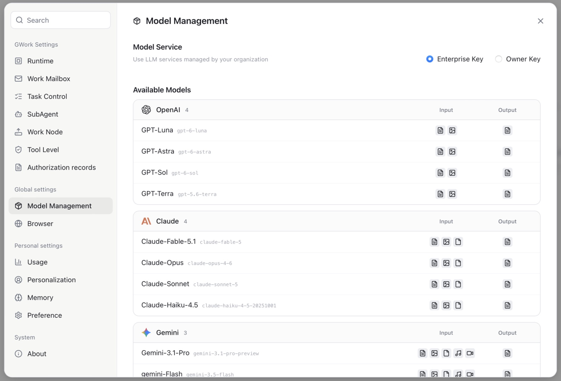Click Claude-Fable-5.1 file input icon

(458, 242)
